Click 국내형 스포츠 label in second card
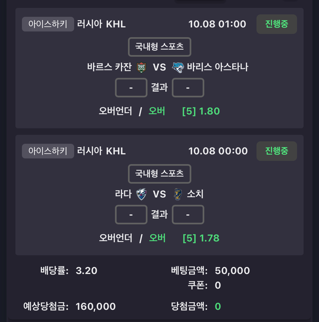Image resolution: width=319 pixels, height=322 pixels. pyautogui.click(x=159, y=174)
